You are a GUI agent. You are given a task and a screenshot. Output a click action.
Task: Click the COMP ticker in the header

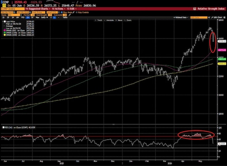6,2
